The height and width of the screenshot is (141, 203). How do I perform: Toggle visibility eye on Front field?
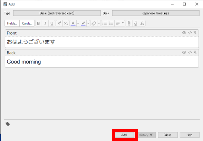184,33
